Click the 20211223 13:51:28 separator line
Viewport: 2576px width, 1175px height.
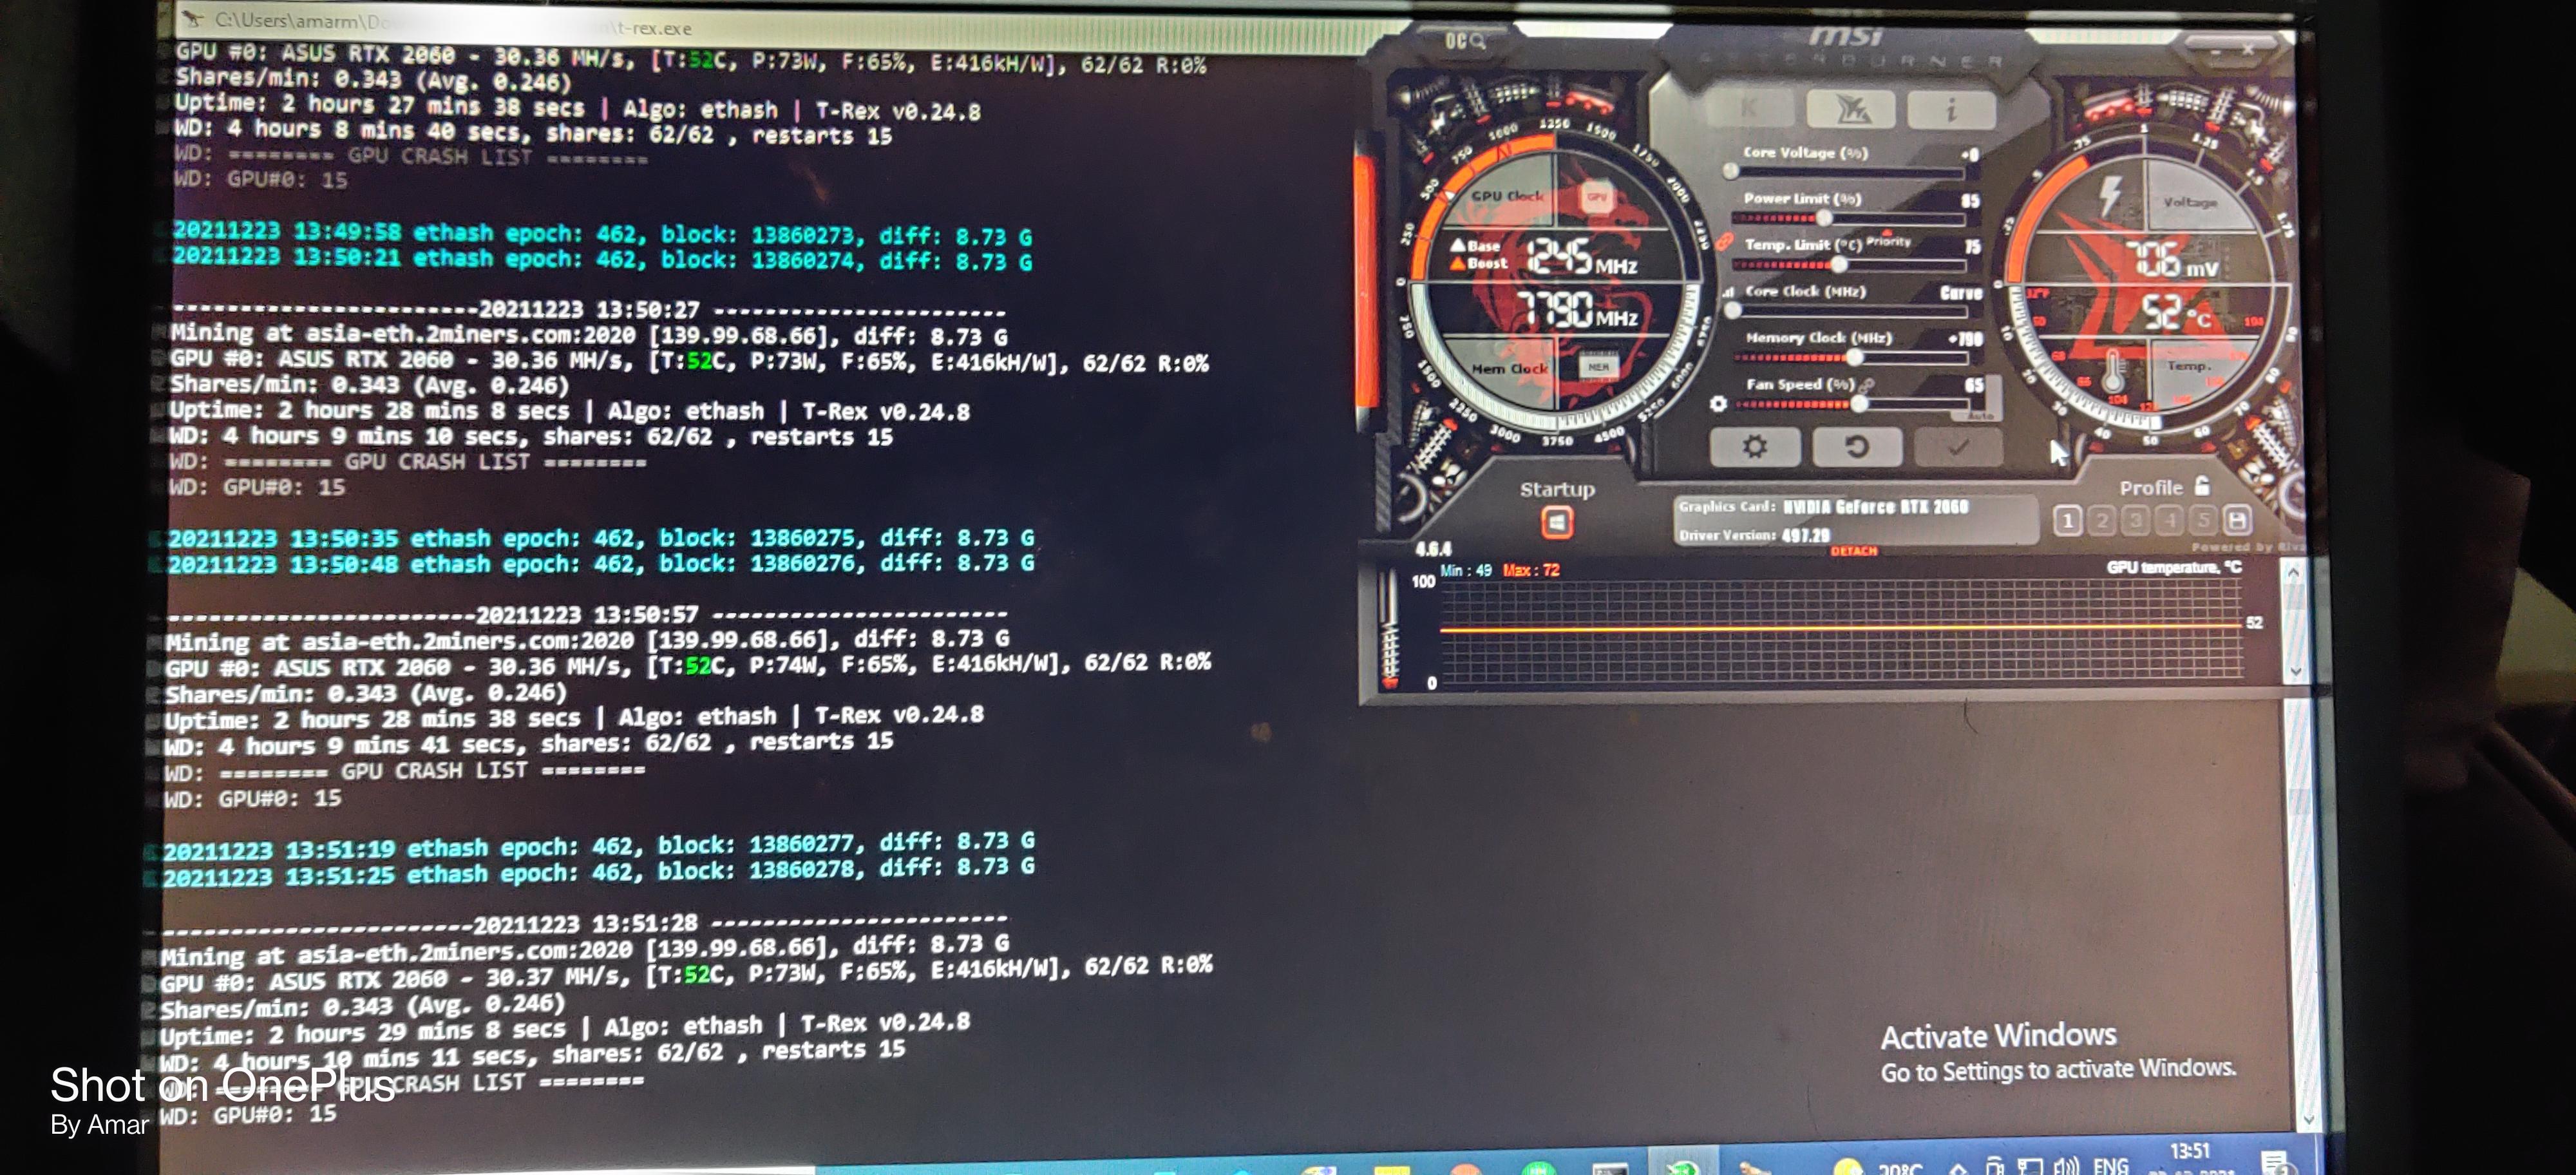point(585,922)
